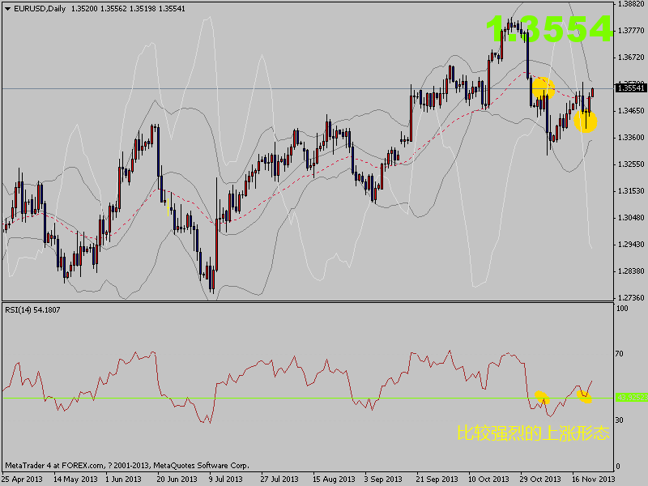This screenshot has width=648, height=486.
Task: Select the 1.33600 price scale label
Action: coord(631,138)
